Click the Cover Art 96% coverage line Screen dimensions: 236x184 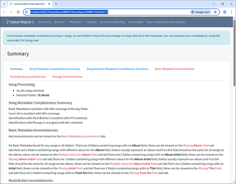[x=34, y=113]
